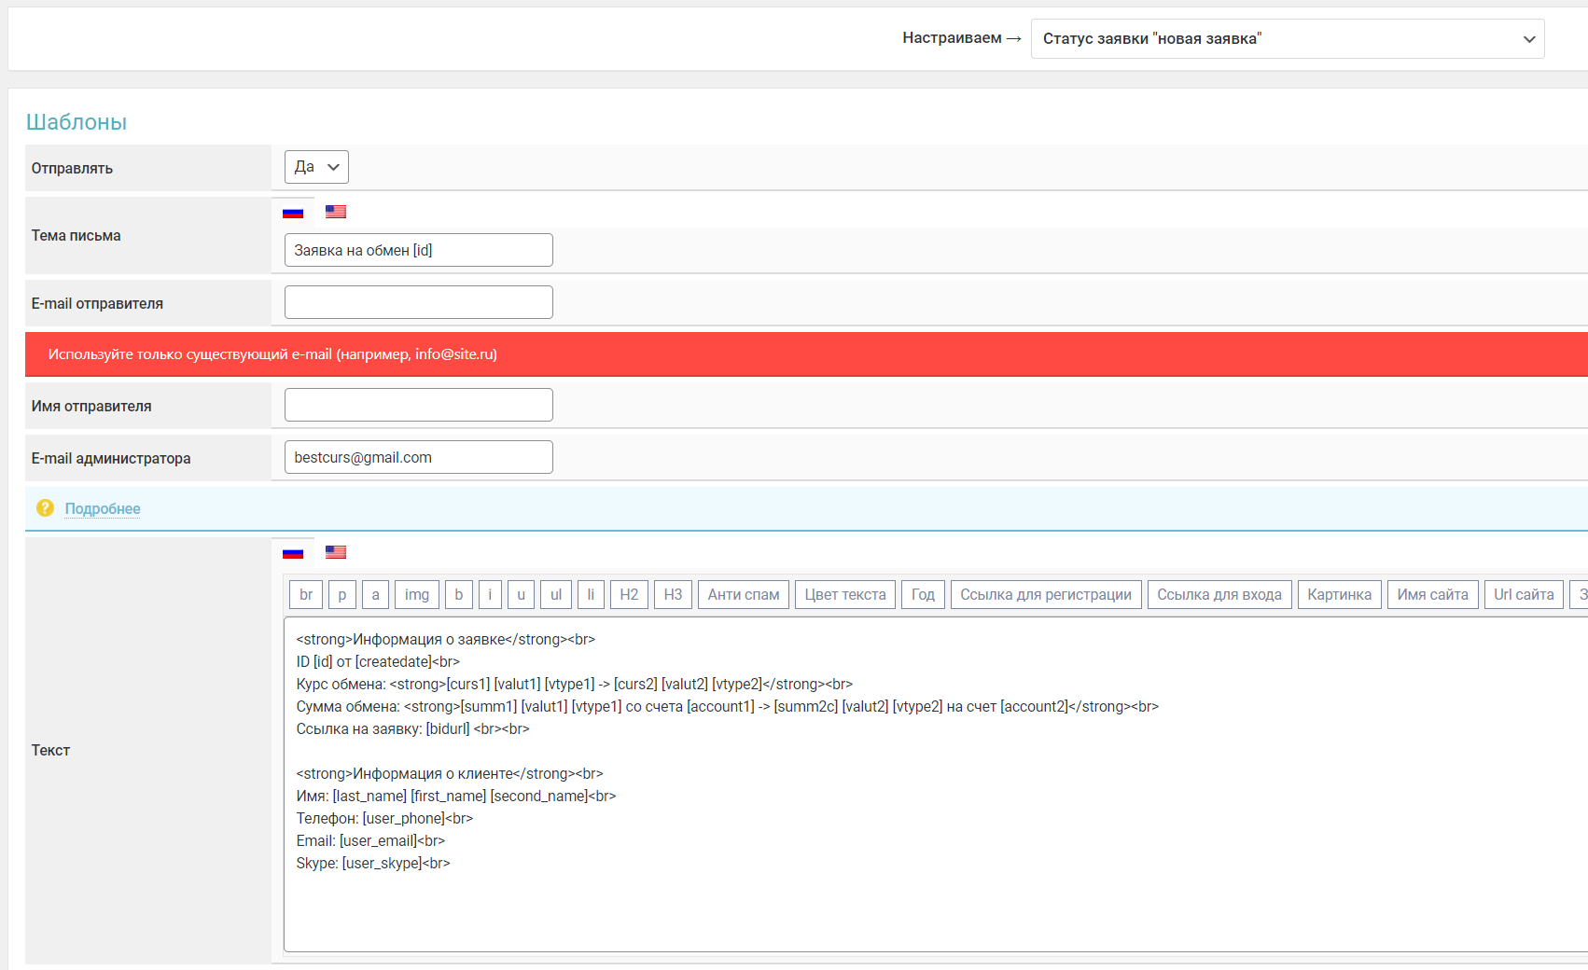Insert Ссылка для регистрации shortcode

[x=1045, y=595]
